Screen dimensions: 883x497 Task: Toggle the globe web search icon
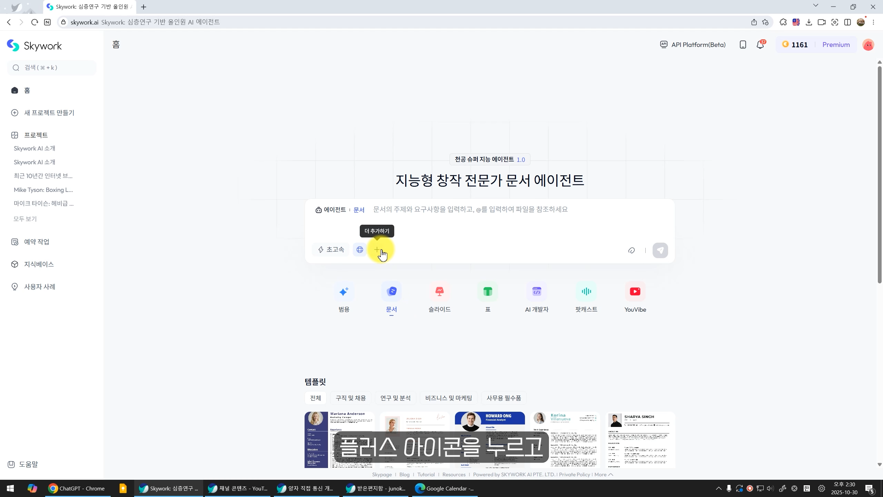[x=360, y=250]
